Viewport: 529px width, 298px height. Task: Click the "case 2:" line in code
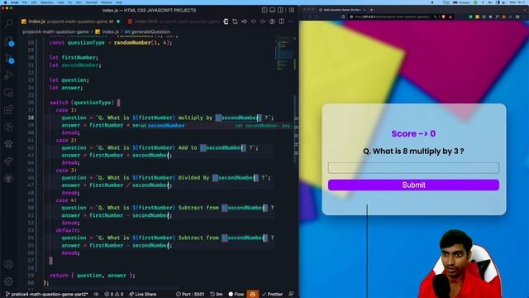[x=66, y=140]
